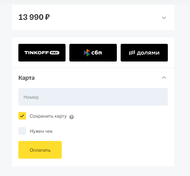Viewport: 190px width, 176px height.
Task: Open the help tooltip beside Сохранить карту
Action: coord(72,117)
